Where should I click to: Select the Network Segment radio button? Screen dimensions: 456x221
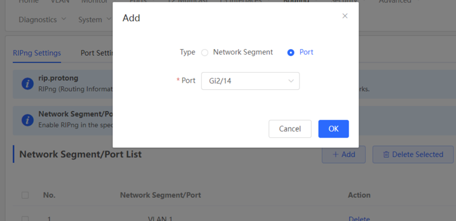[204, 53]
